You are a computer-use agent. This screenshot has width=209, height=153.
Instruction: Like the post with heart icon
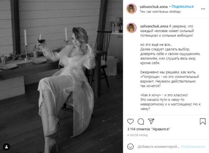130,121
